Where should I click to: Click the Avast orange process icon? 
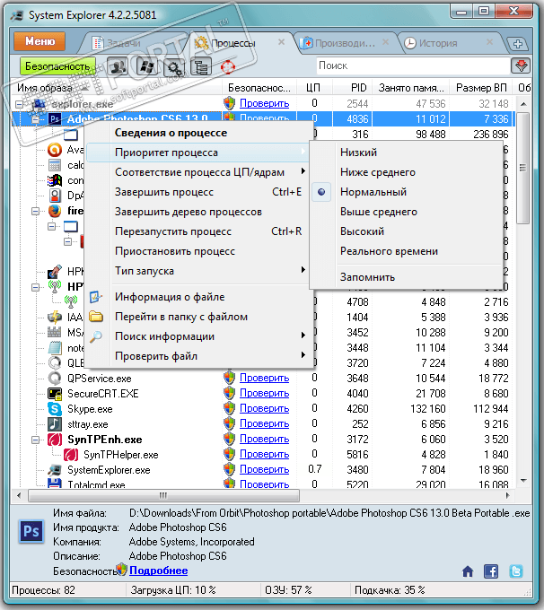[55, 150]
